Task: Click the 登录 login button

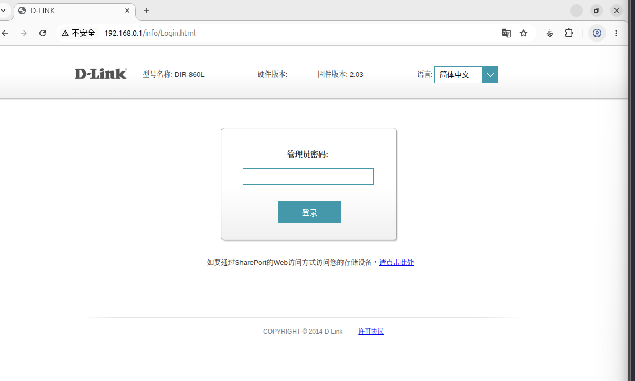Action: 310,212
